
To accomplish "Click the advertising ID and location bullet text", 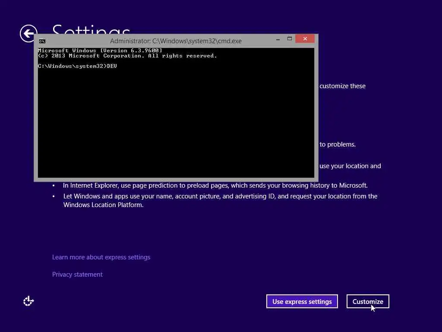I will click(220, 201).
